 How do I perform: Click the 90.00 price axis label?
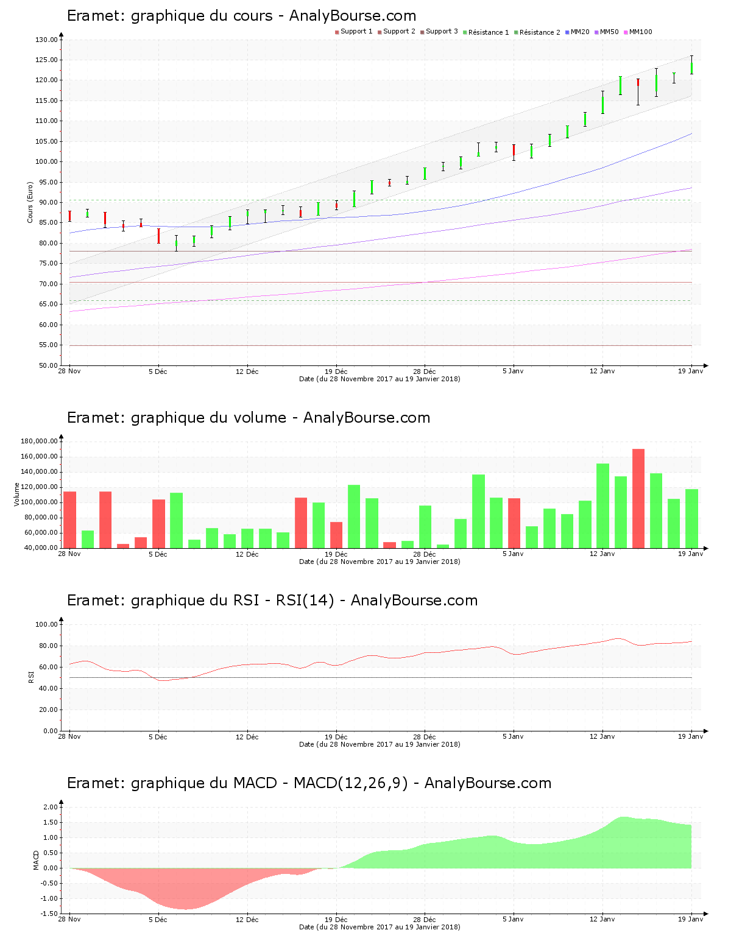click(48, 202)
